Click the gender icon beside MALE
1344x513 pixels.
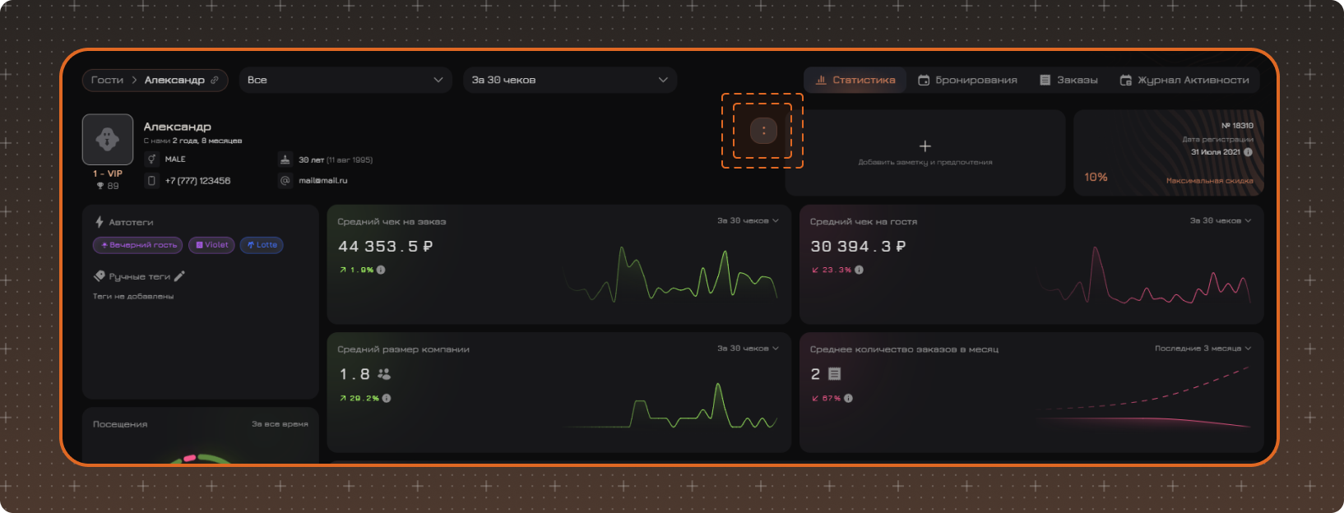click(151, 159)
